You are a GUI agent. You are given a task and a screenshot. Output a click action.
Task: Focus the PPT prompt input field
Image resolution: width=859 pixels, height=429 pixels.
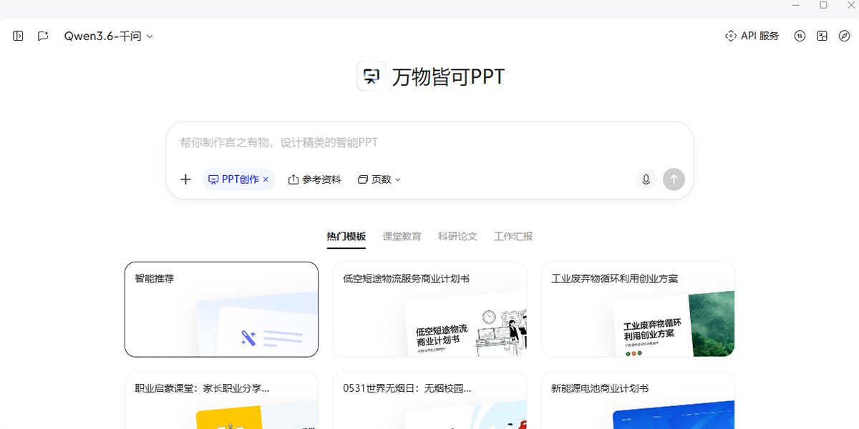(429, 142)
